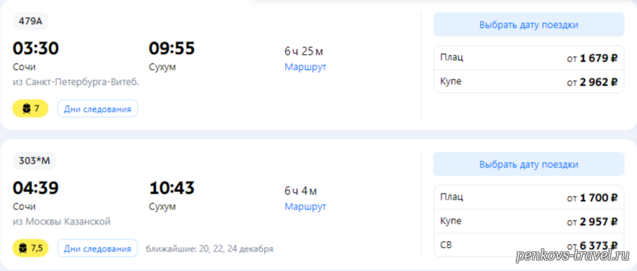Open Маршрут link for the 03:30 train
The width and height of the screenshot is (637, 271).
305,67
